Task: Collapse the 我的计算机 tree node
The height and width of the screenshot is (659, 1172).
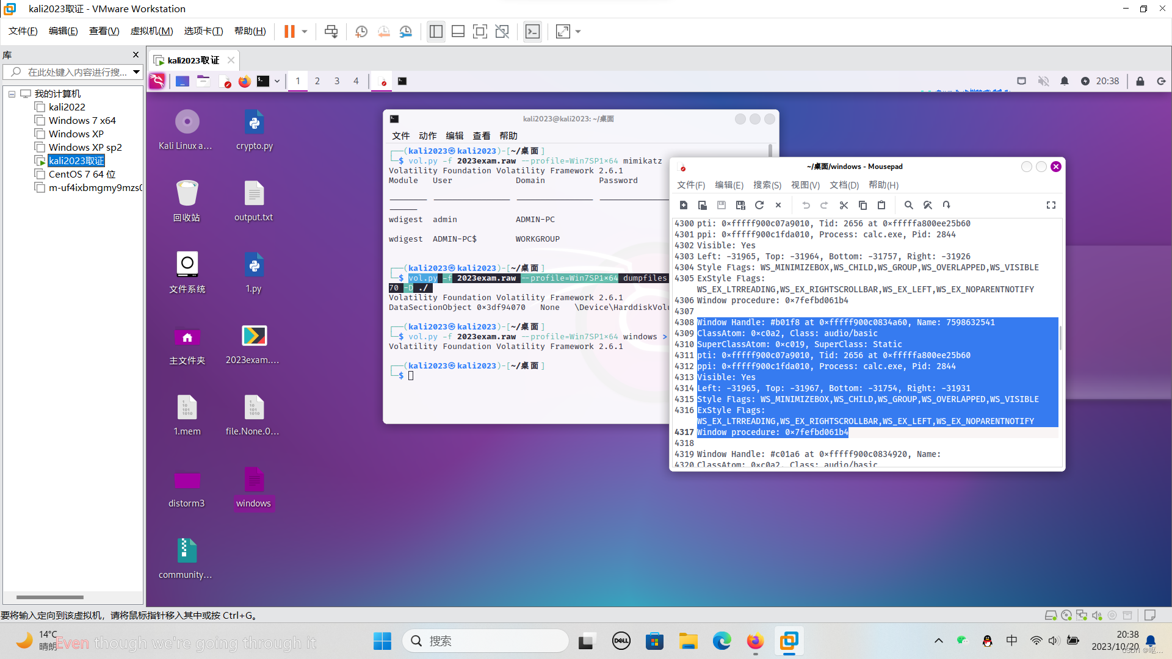Action: pyautogui.click(x=12, y=94)
